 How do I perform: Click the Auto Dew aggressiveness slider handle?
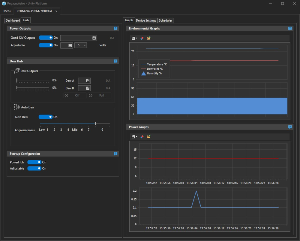click(95, 124)
